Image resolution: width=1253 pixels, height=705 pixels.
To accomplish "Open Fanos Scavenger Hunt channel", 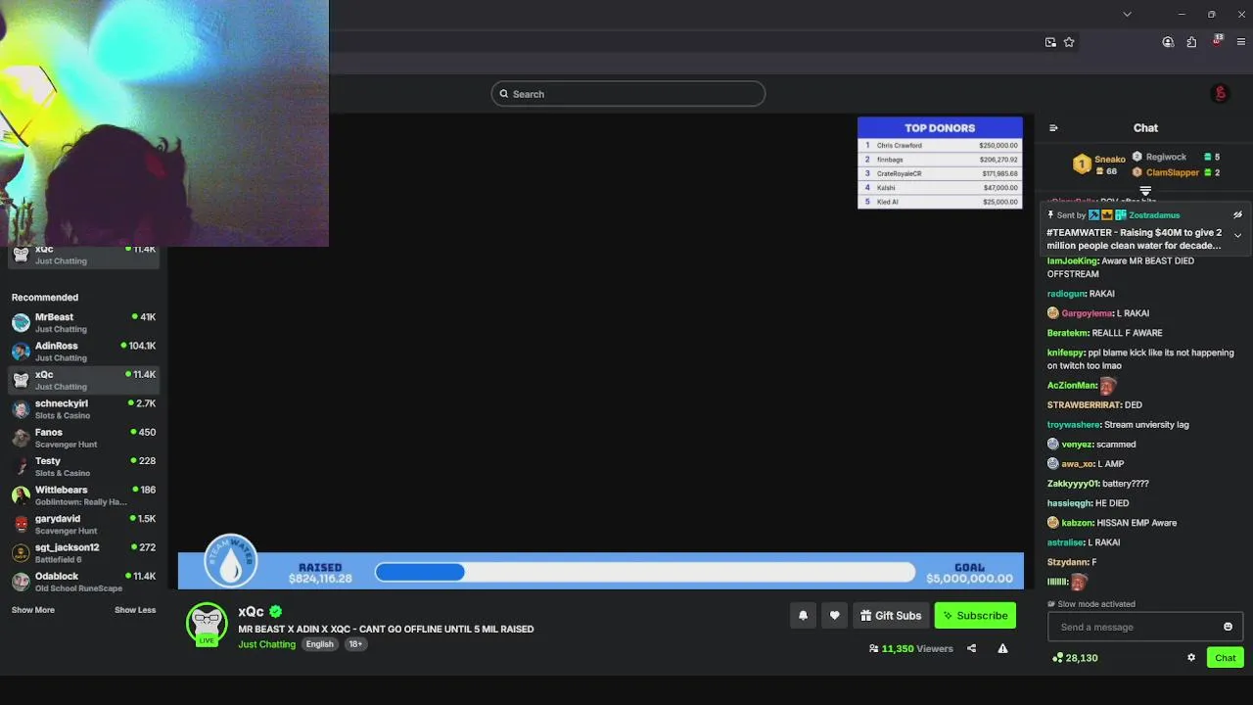I will tap(84, 438).
